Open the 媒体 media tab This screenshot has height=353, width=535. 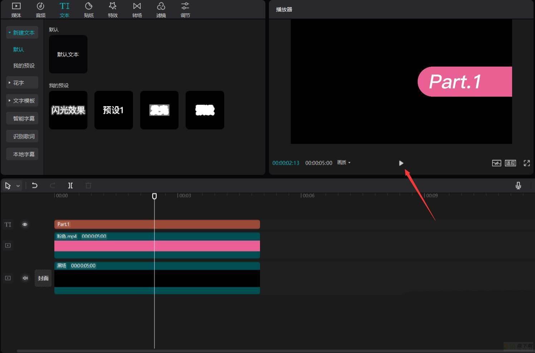click(x=16, y=10)
